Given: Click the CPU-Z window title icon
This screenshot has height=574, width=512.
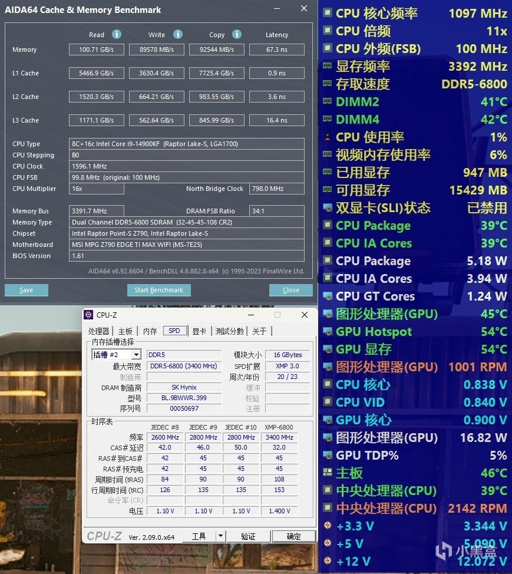Looking at the screenshot, I should click(88, 315).
